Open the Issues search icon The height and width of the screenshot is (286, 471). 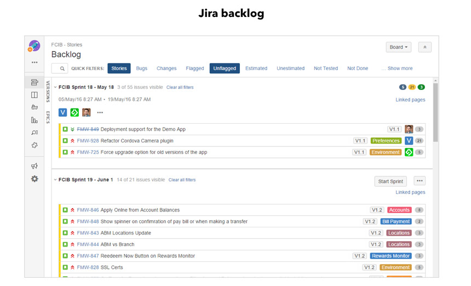[35, 133]
